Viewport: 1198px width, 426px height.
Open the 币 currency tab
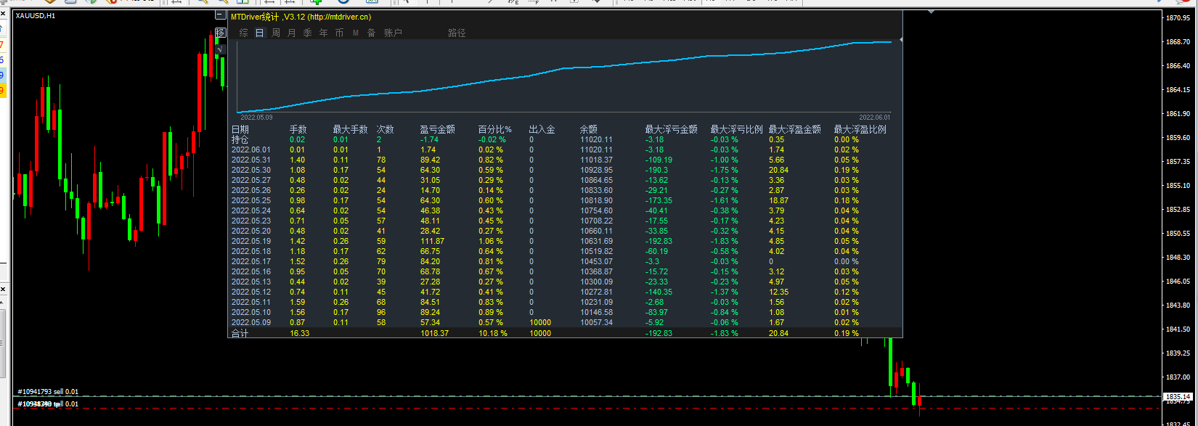pyautogui.click(x=340, y=33)
